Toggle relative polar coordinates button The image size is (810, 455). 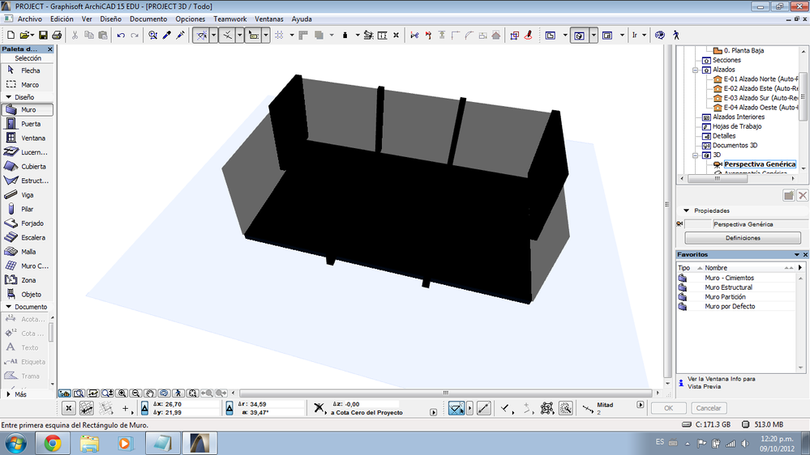click(229, 408)
